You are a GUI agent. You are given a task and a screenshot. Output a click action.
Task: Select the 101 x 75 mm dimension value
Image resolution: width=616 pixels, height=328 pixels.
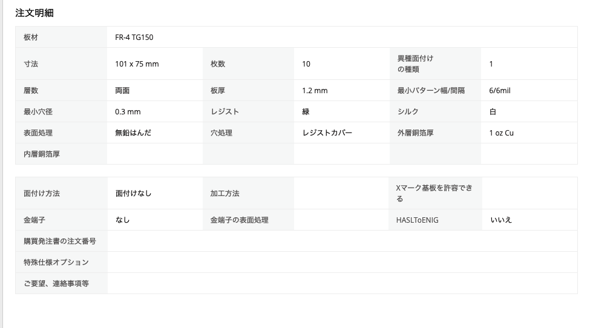pos(137,64)
